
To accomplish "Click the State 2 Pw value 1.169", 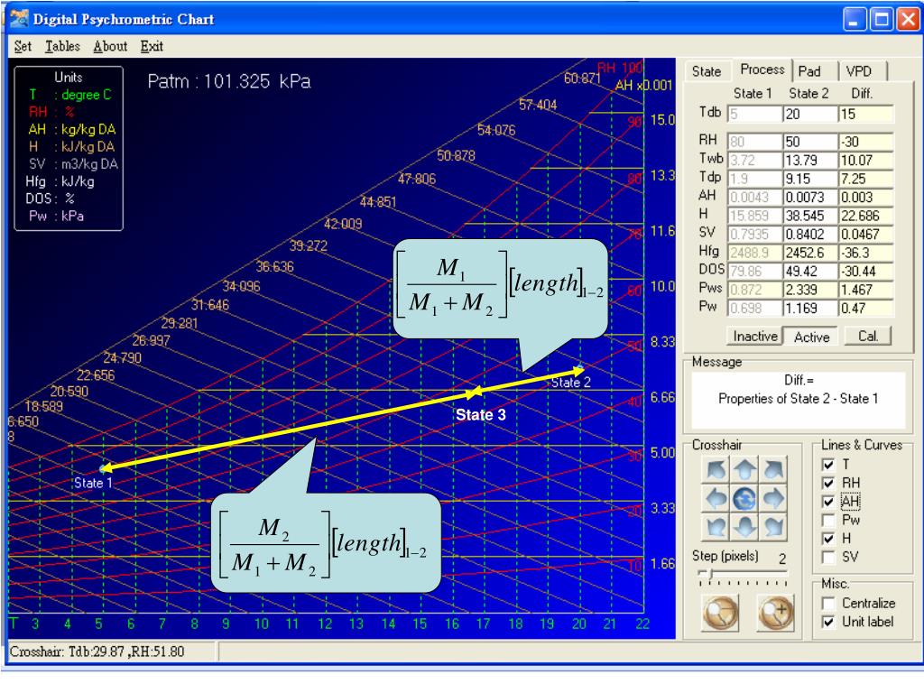I will [810, 309].
